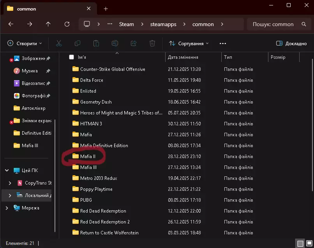Click the Пошук: common search field
The image size is (314, 248).
tap(273, 24)
